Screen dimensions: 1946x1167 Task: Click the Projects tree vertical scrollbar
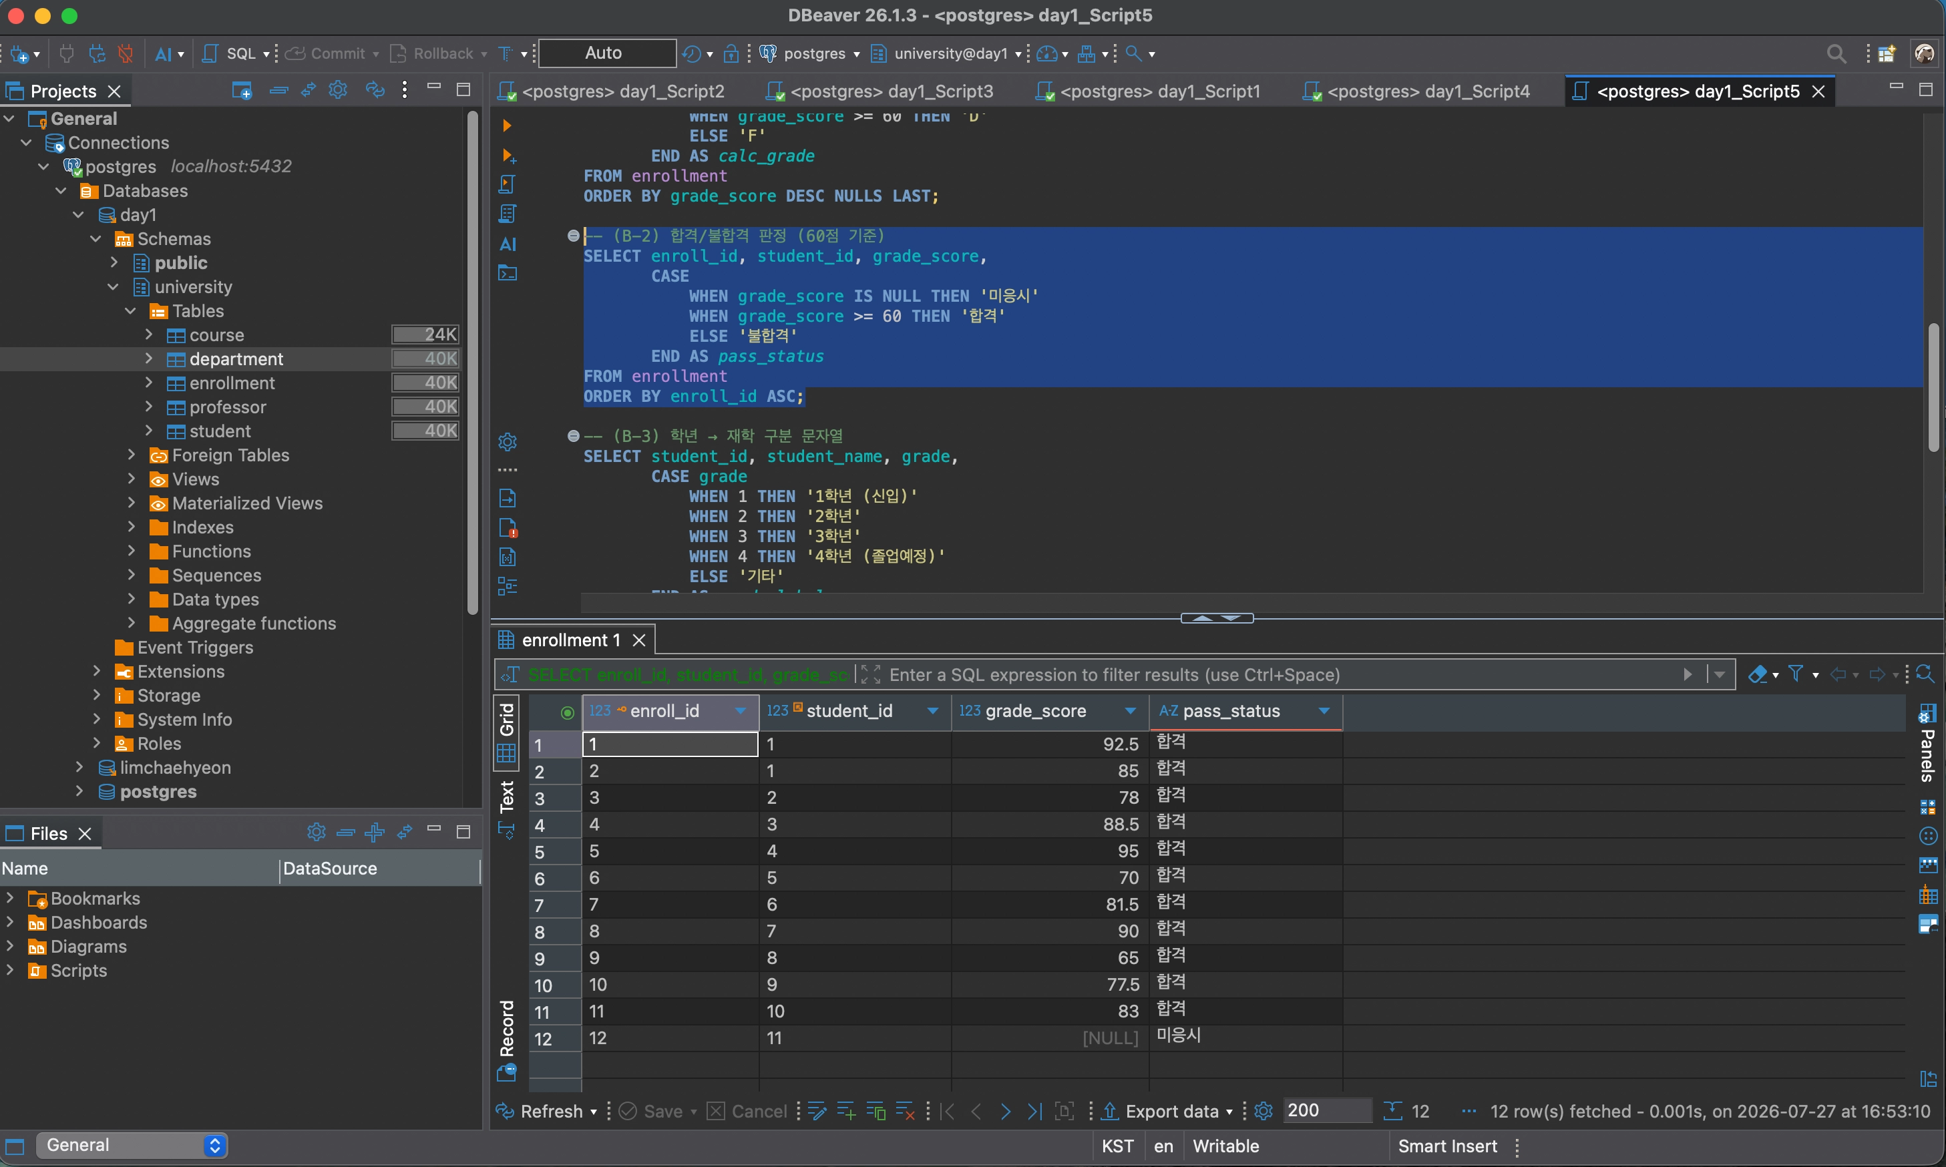(x=472, y=362)
